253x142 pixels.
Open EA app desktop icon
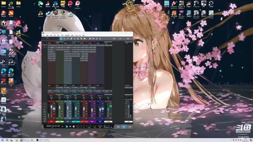(70, 4)
